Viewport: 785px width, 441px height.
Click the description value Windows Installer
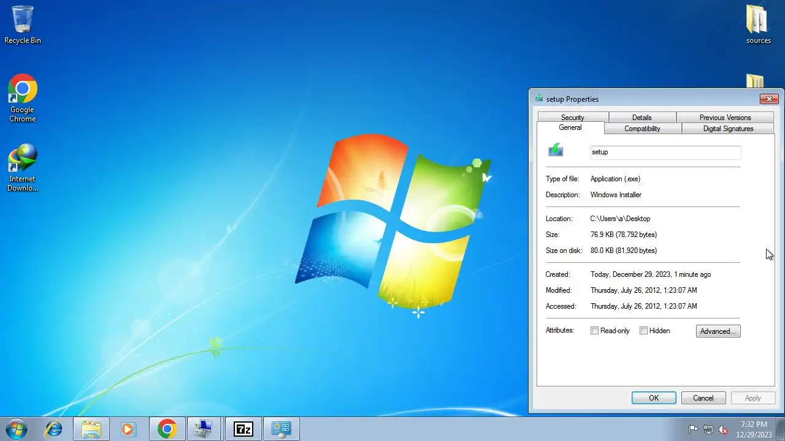[x=616, y=195]
